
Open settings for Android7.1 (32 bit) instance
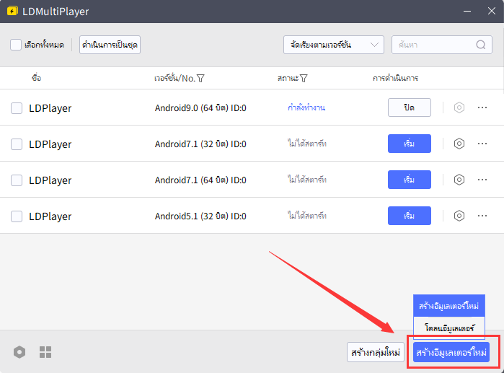click(459, 144)
